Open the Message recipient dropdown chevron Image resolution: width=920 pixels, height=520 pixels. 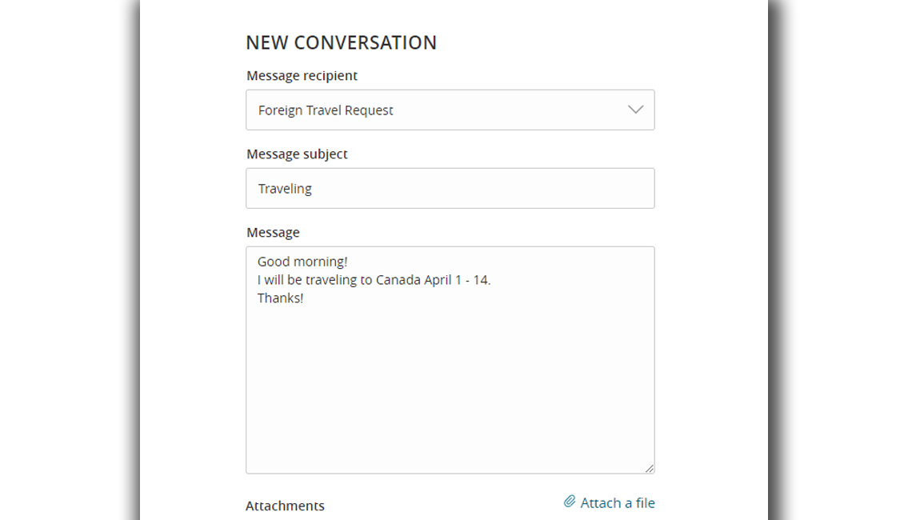[635, 110]
